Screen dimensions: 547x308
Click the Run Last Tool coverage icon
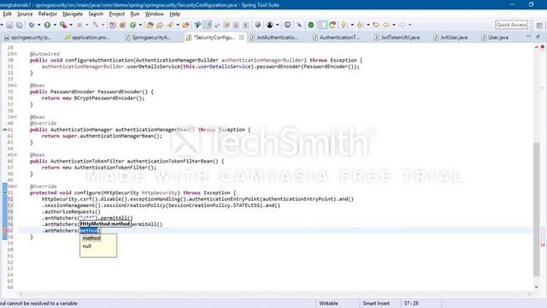[x=63, y=25]
